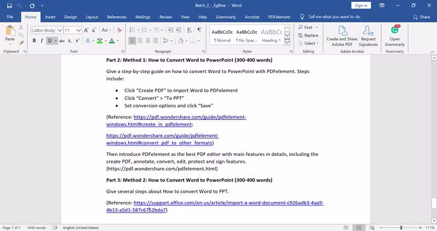Click the Decrease Indent icon
This screenshot has height=231, width=437.
point(171,30)
